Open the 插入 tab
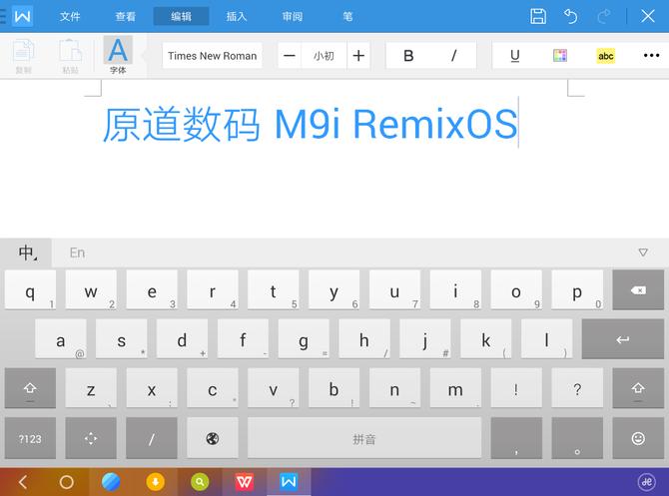 [237, 16]
